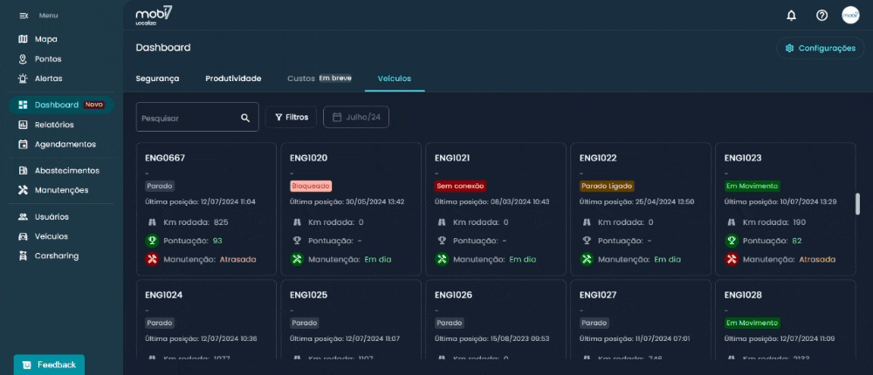
Task: Collapse the sidebar Menu hamburger icon
Action: tap(24, 16)
